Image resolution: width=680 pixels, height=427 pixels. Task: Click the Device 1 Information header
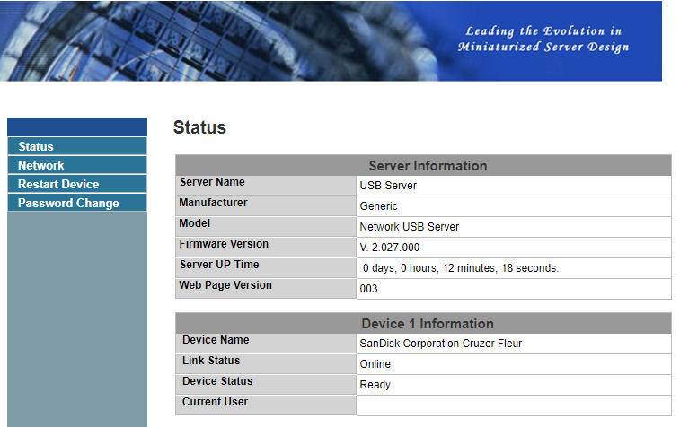tap(428, 324)
